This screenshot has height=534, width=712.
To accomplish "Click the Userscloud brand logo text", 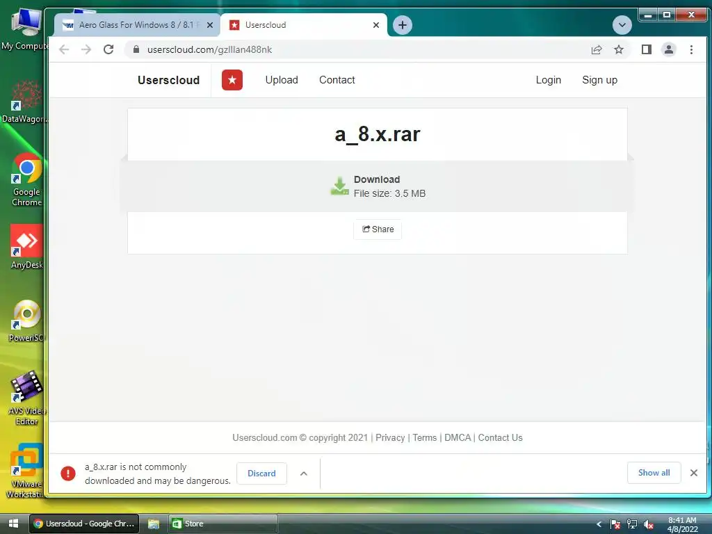I will click(168, 80).
